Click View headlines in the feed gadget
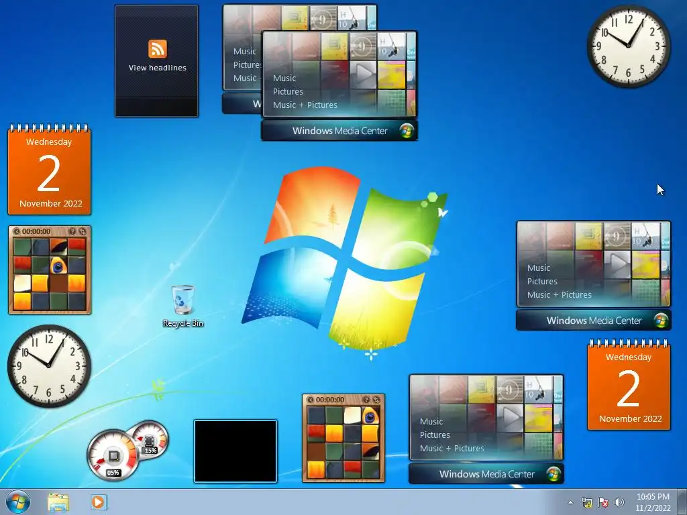This screenshot has height=515, width=687. 157,68
